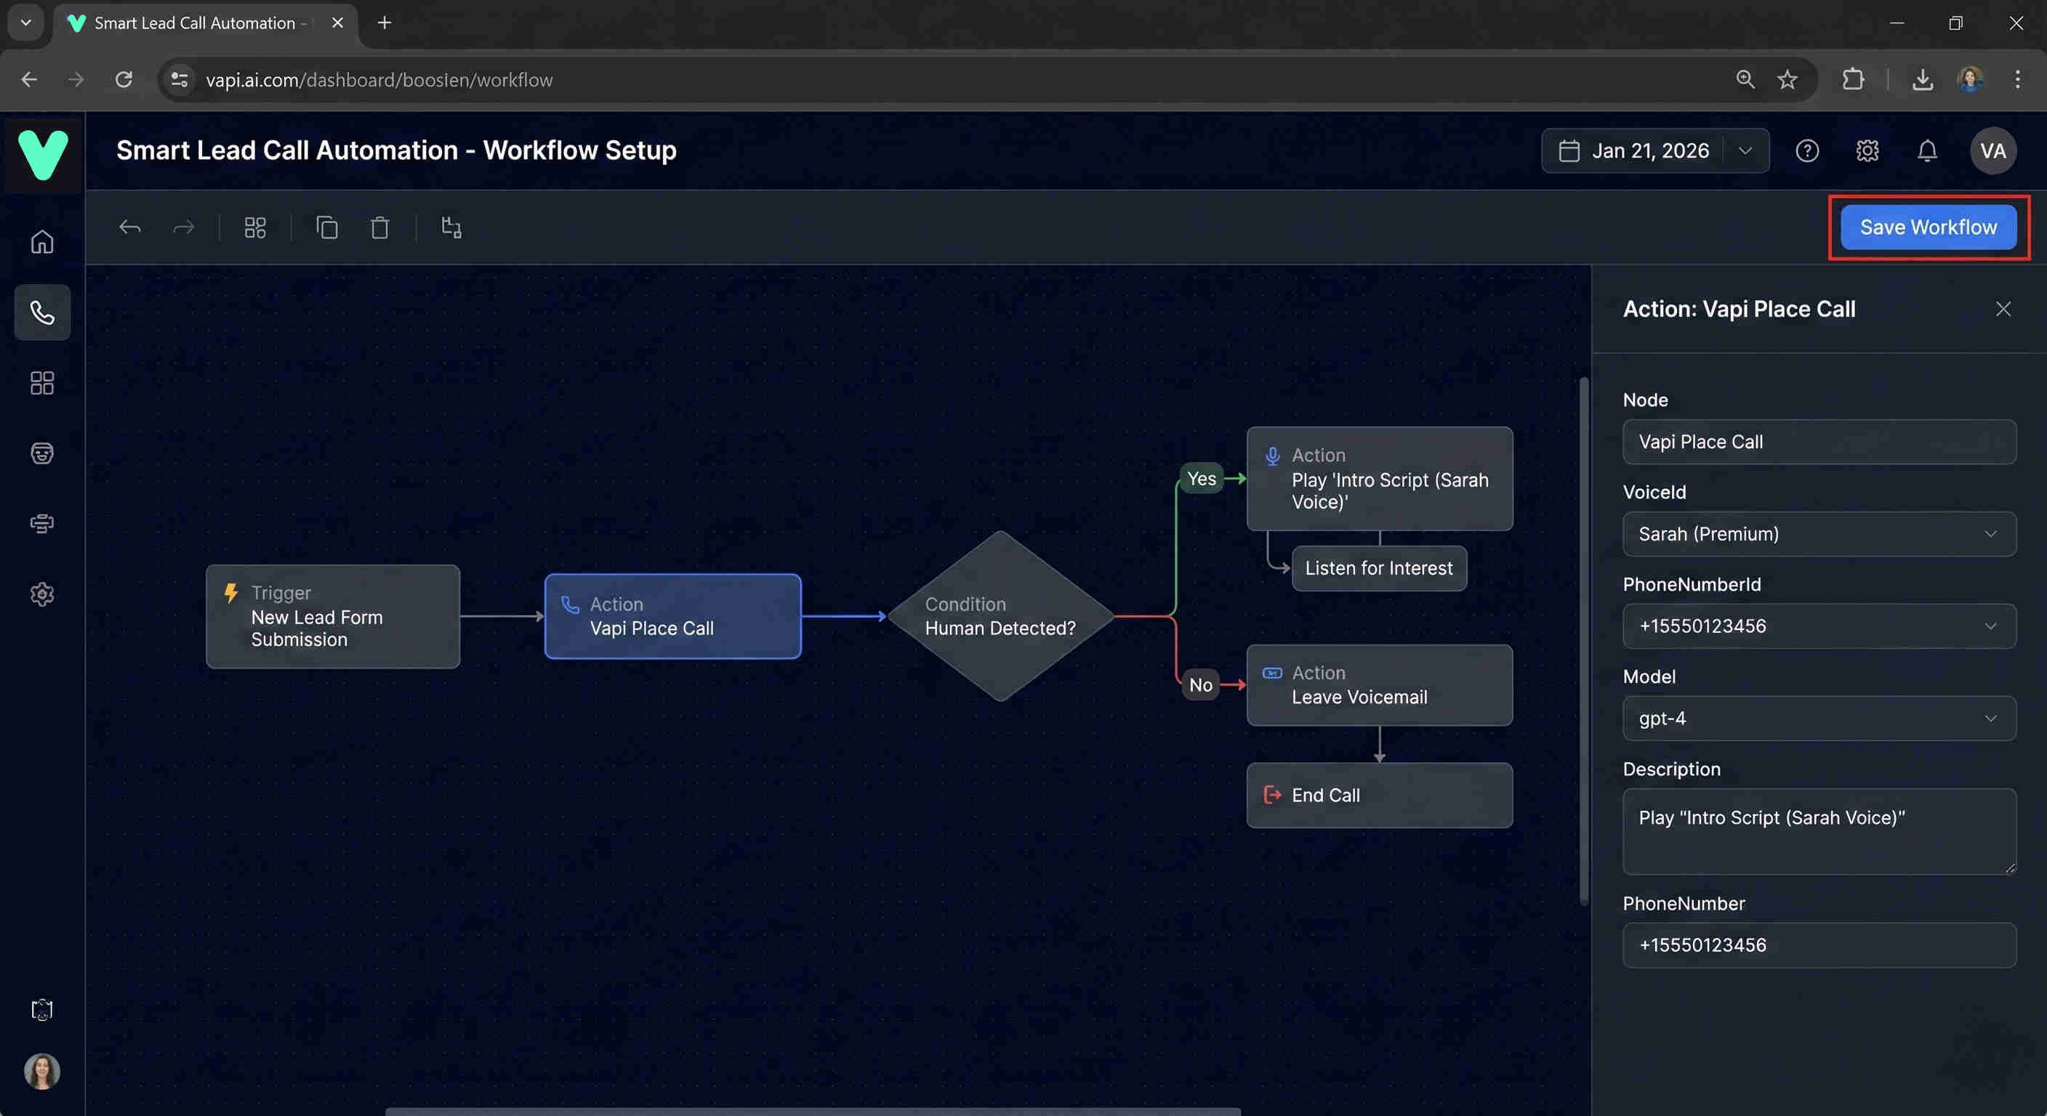Select the Leave Voicemail action node

(x=1380, y=684)
